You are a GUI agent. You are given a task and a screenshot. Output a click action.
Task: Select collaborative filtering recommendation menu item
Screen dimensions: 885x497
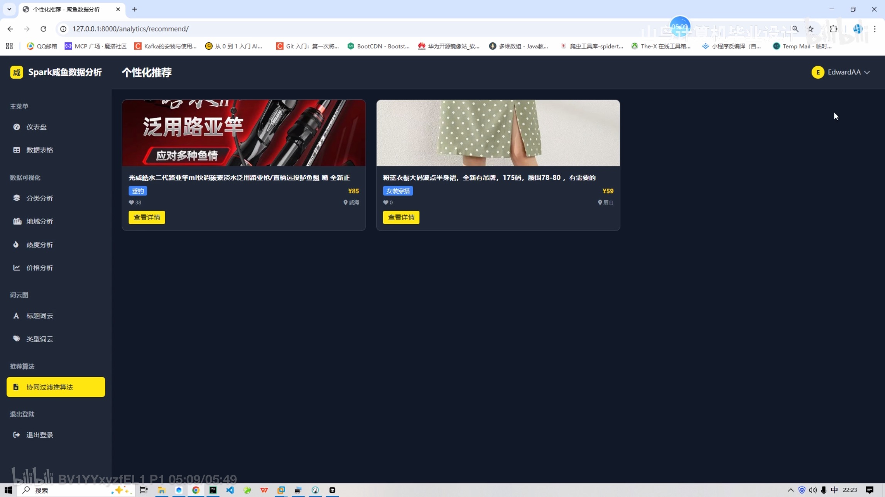coord(56,387)
